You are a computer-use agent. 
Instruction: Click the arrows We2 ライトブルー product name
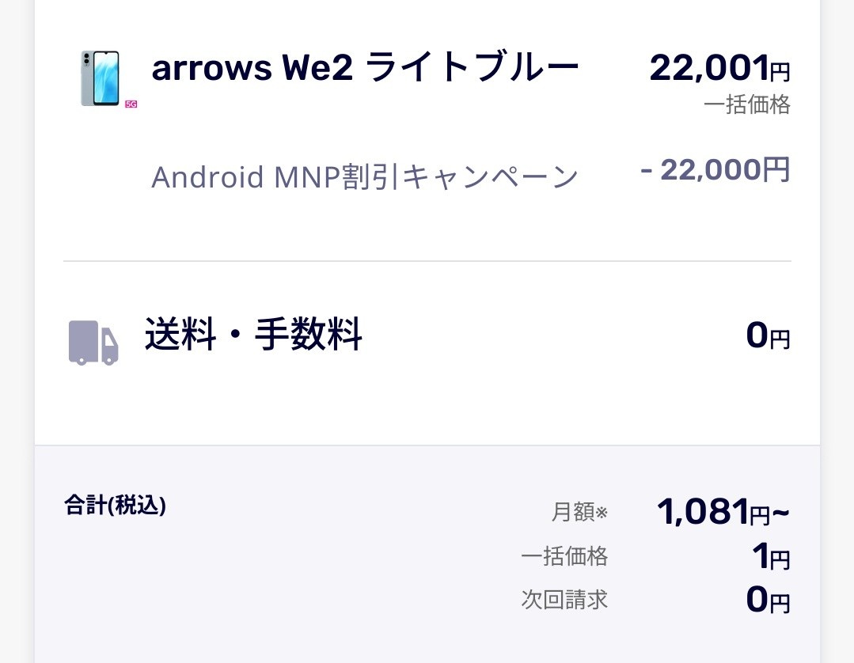point(365,68)
